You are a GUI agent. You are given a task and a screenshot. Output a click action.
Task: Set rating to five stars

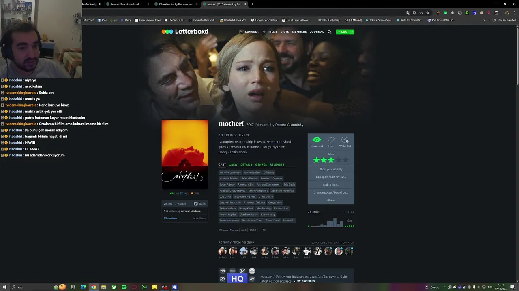tap(345, 160)
